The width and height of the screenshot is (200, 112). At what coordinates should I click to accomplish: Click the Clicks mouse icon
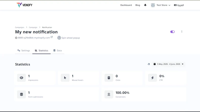pyautogui.click(x=109, y=78)
